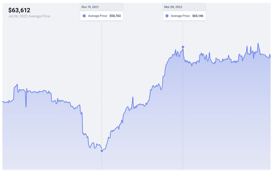Click the Mar 08, 2022 peak marker
The image size is (273, 172).
tap(183, 47)
